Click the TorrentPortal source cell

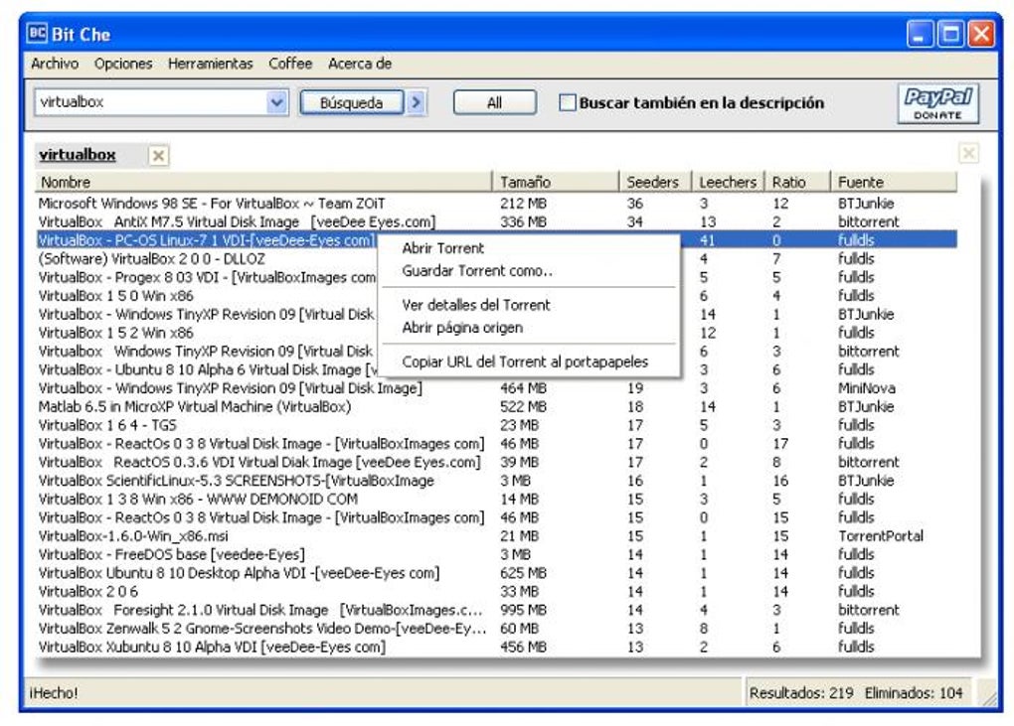pyautogui.click(x=881, y=536)
